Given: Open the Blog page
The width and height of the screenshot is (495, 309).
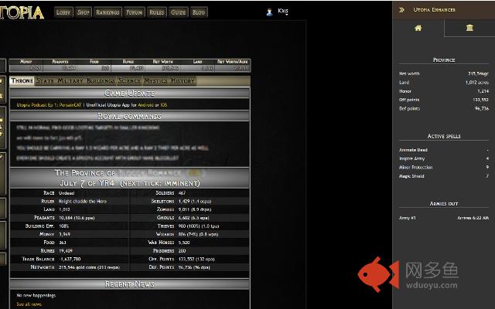Looking at the screenshot, I should point(199,12).
